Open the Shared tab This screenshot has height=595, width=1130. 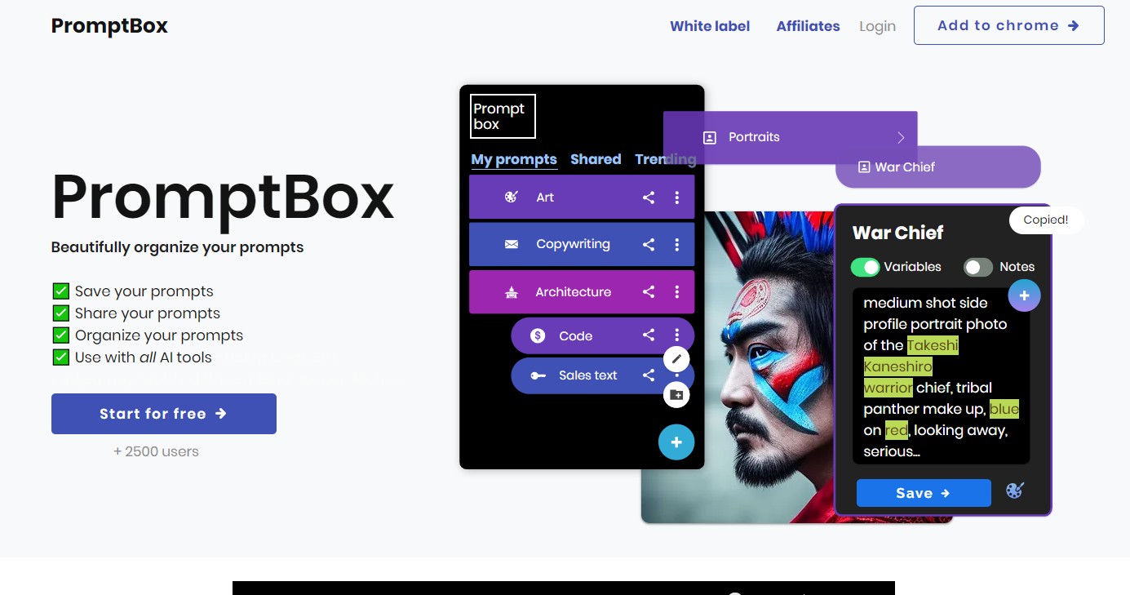pyautogui.click(x=596, y=159)
